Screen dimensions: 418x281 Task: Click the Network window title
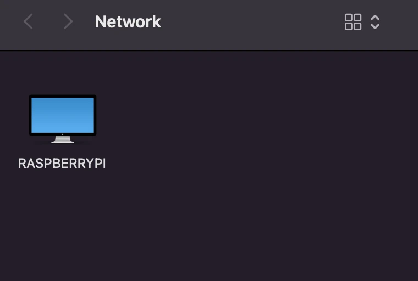tap(128, 21)
